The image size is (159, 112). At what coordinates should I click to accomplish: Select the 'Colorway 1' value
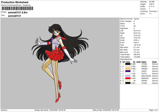click(153, 11)
